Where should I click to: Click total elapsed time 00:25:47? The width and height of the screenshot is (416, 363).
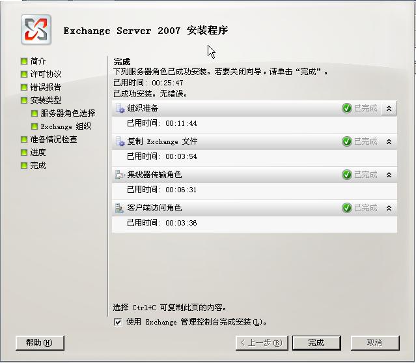click(167, 83)
